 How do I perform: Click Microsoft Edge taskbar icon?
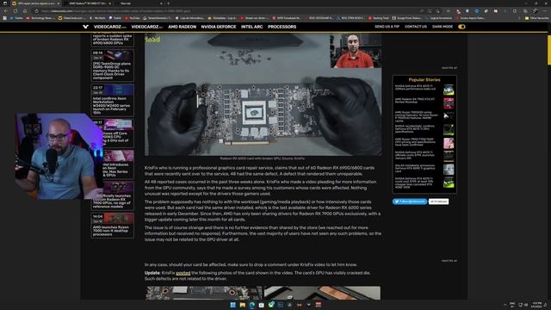coord(252,305)
